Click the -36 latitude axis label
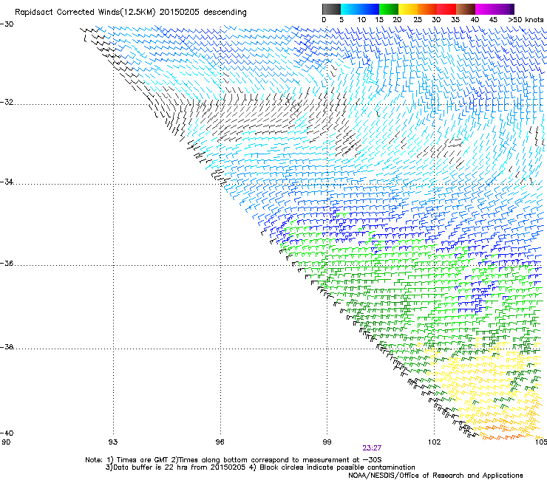Viewport: 547px width, 480px height. [7, 263]
